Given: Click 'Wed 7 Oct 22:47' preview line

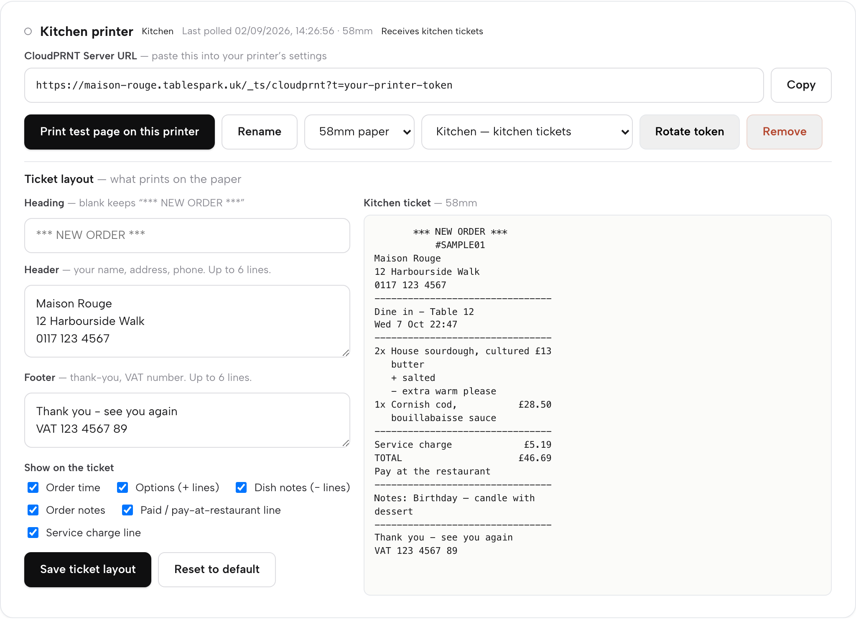Looking at the screenshot, I should [x=416, y=325].
